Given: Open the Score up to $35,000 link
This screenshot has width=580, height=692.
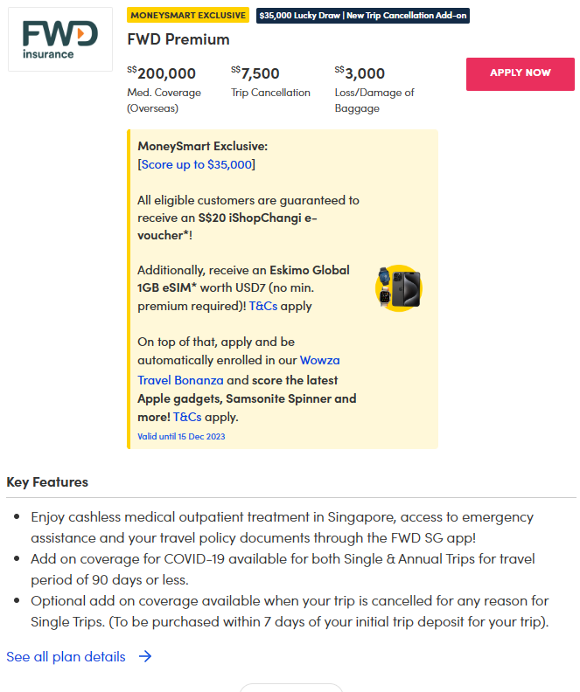Looking at the screenshot, I should [196, 164].
